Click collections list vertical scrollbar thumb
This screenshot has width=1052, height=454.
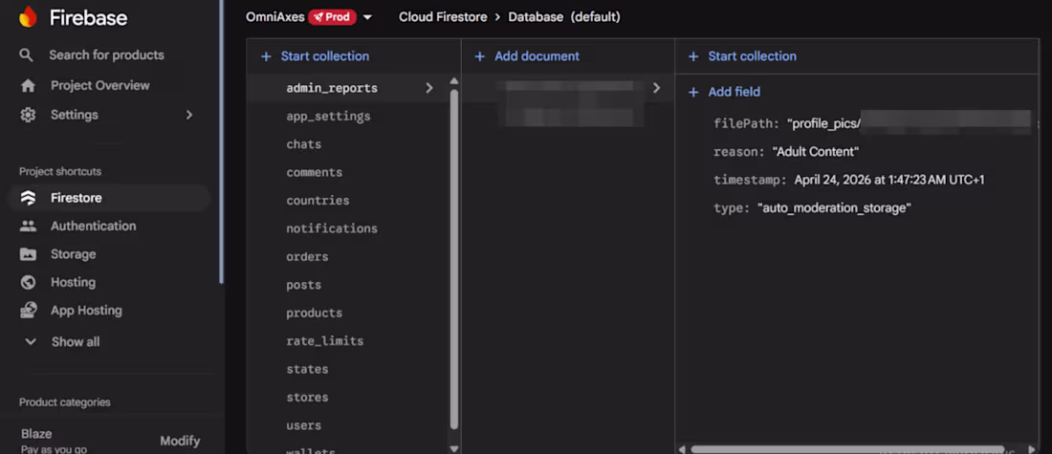coord(454,258)
